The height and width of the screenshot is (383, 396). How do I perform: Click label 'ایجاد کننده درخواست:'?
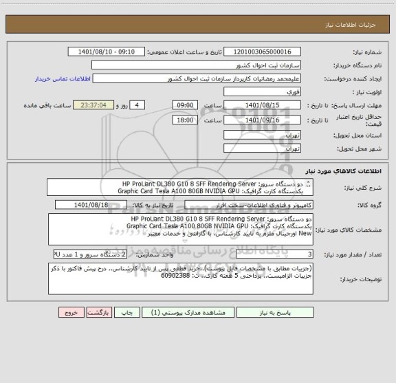pos(353,79)
